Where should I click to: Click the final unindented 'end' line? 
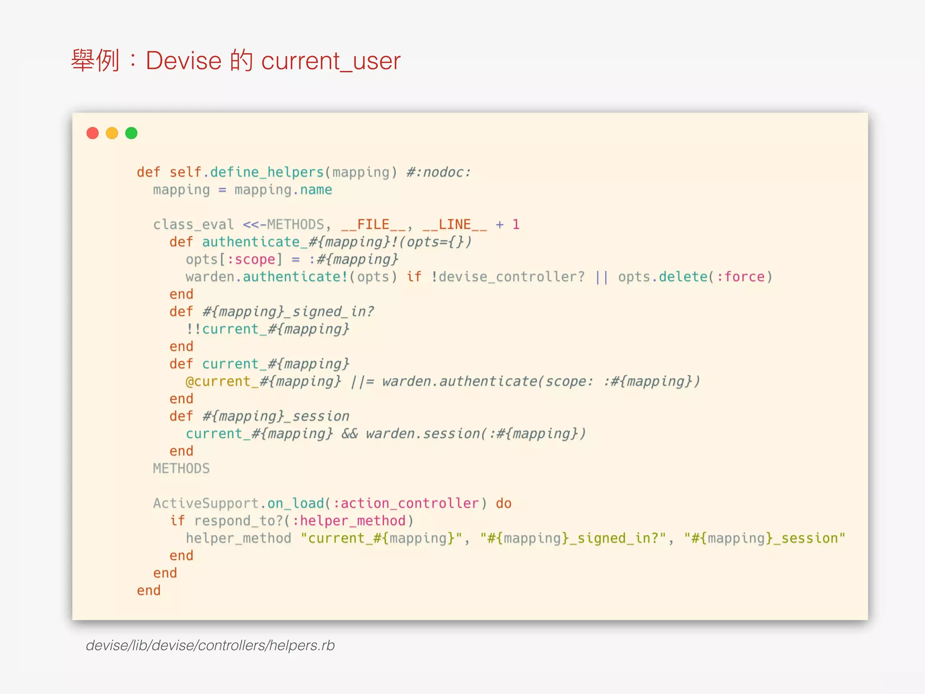pos(149,591)
